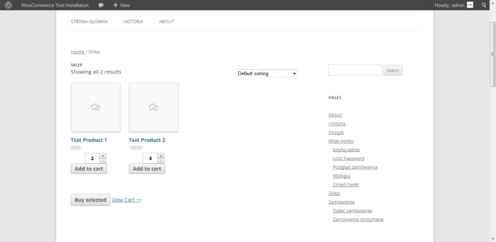The height and width of the screenshot is (242, 496).
Task: Click the Showing all 2 results text
Action: 96,72
